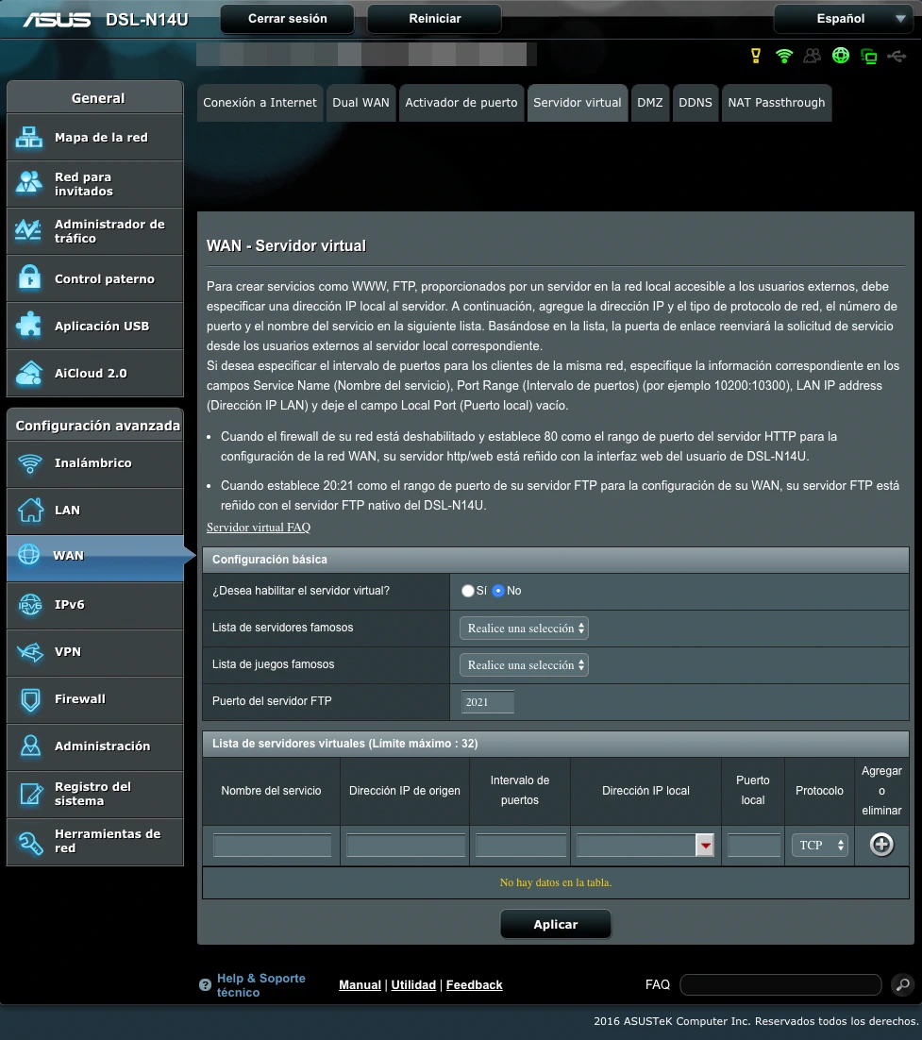The width and height of the screenshot is (922, 1040).
Task: Click the USB status icon in header
Action: pyautogui.click(x=897, y=56)
